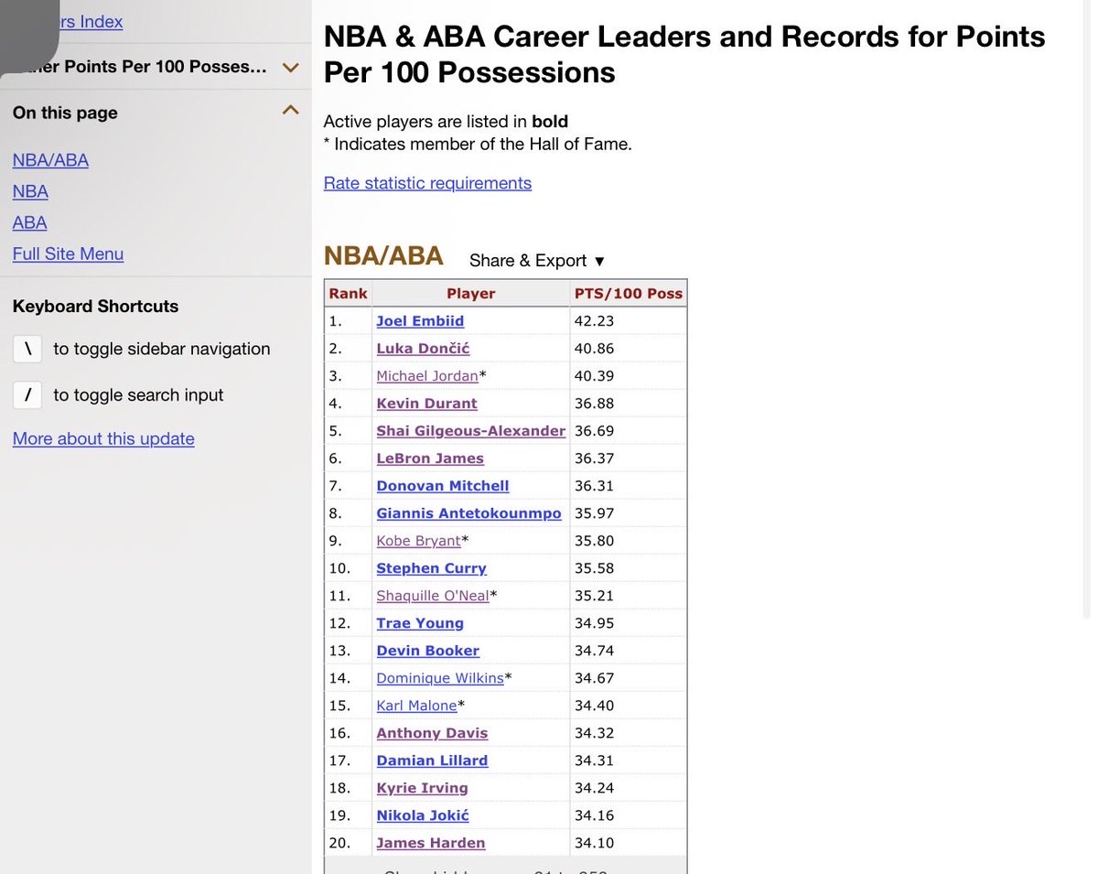The width and height of the screenshot is (1098, 874).
Task: Open Donovan Mitchell's player page
Action: [x=443, y=486]
